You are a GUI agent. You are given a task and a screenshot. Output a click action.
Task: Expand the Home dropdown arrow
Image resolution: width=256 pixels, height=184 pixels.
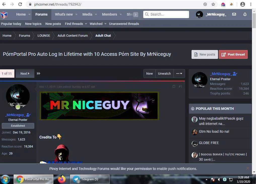(x=29, y=14)
